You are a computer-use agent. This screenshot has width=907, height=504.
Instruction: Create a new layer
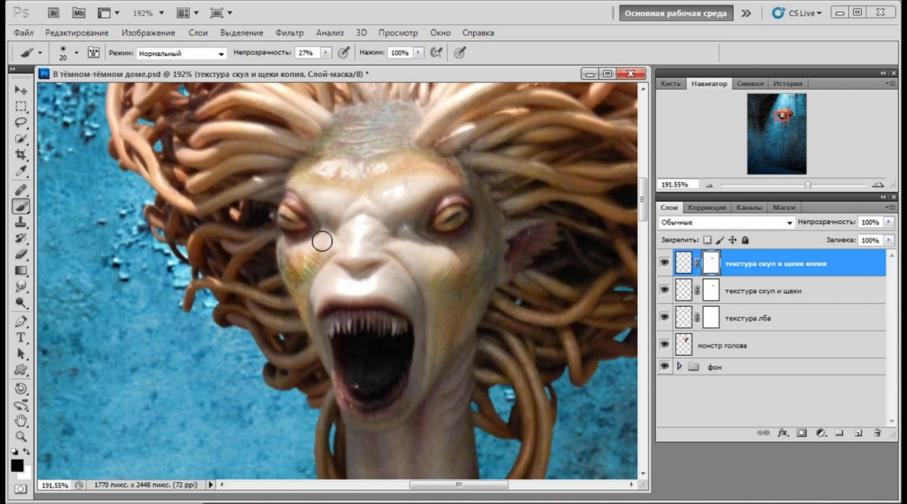859,433
